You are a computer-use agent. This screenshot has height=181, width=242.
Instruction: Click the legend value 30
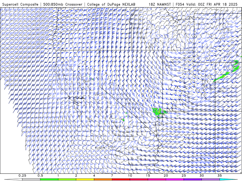point(201,176)
